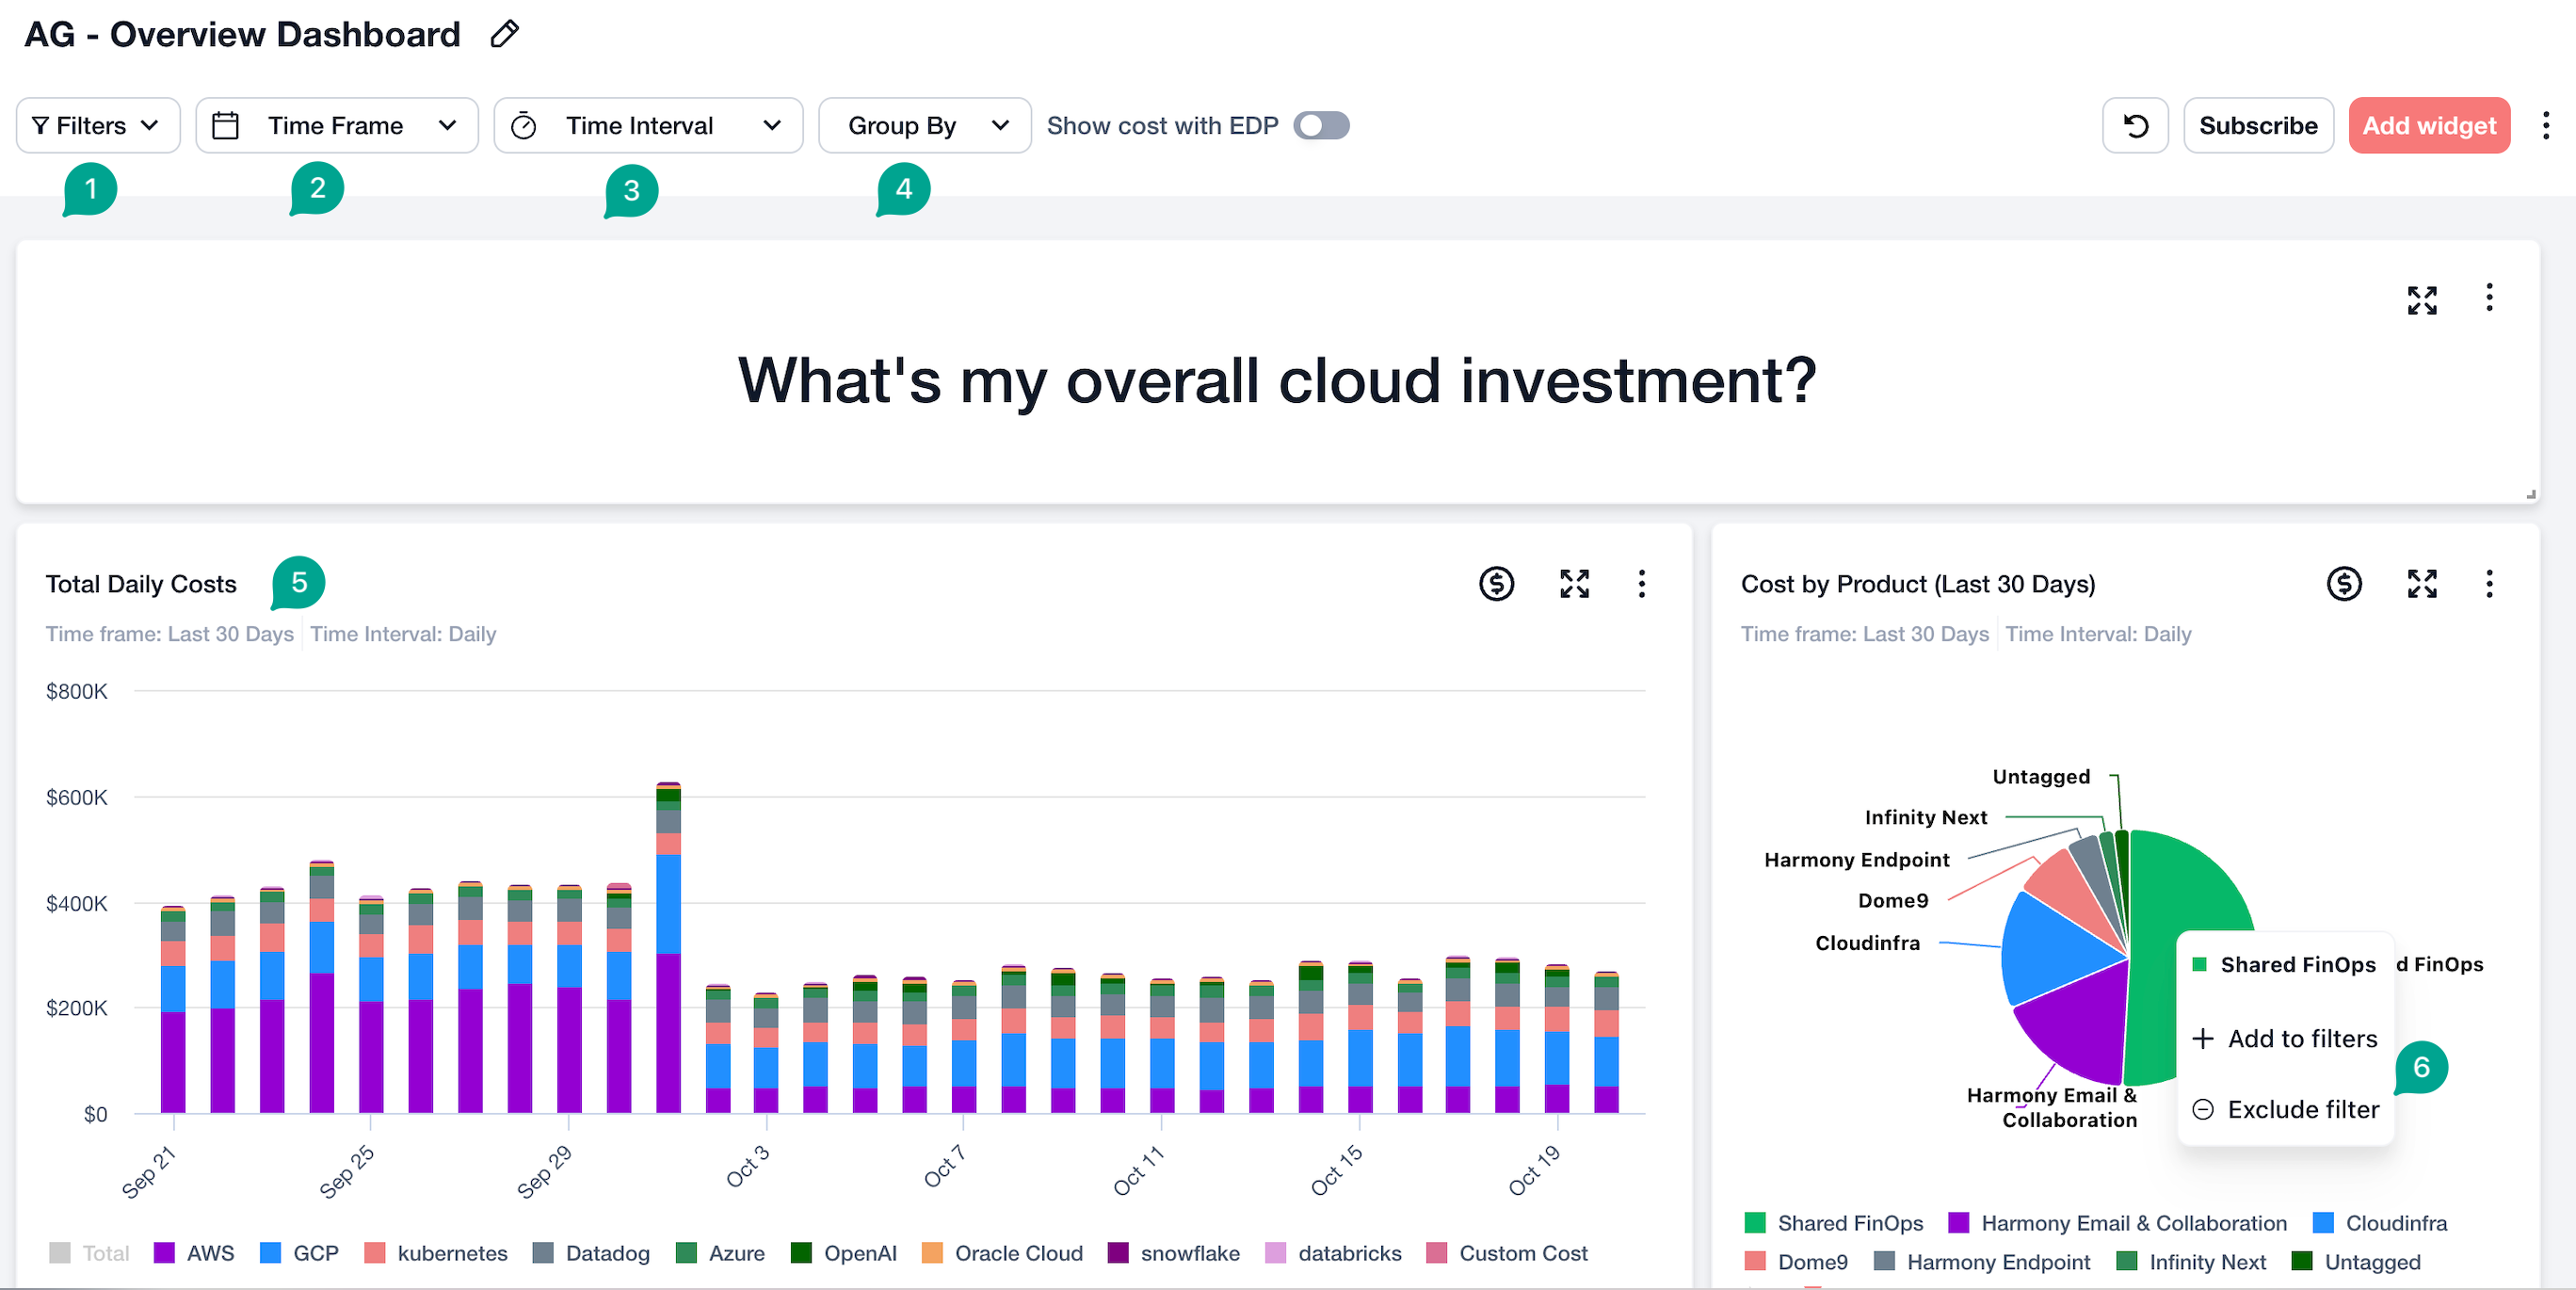The image size is (2576, 1290).
Task: Expand the Total Daily Costs chart to fullscreen
Action: (x=1574, y=584)
